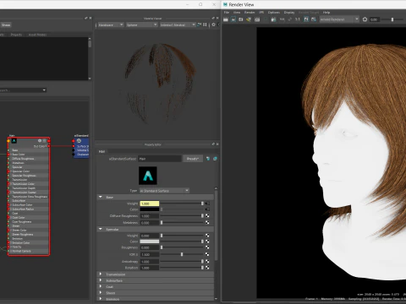406x304 pixels.
Task: Click the Arnold logo swatch in Property Editor
Action: (148, 176)
